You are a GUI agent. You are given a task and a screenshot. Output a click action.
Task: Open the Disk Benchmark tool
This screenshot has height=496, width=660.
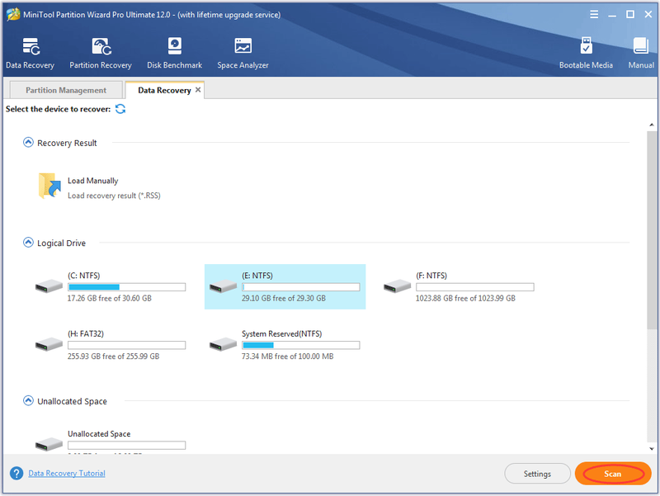(x=174, y=53)
